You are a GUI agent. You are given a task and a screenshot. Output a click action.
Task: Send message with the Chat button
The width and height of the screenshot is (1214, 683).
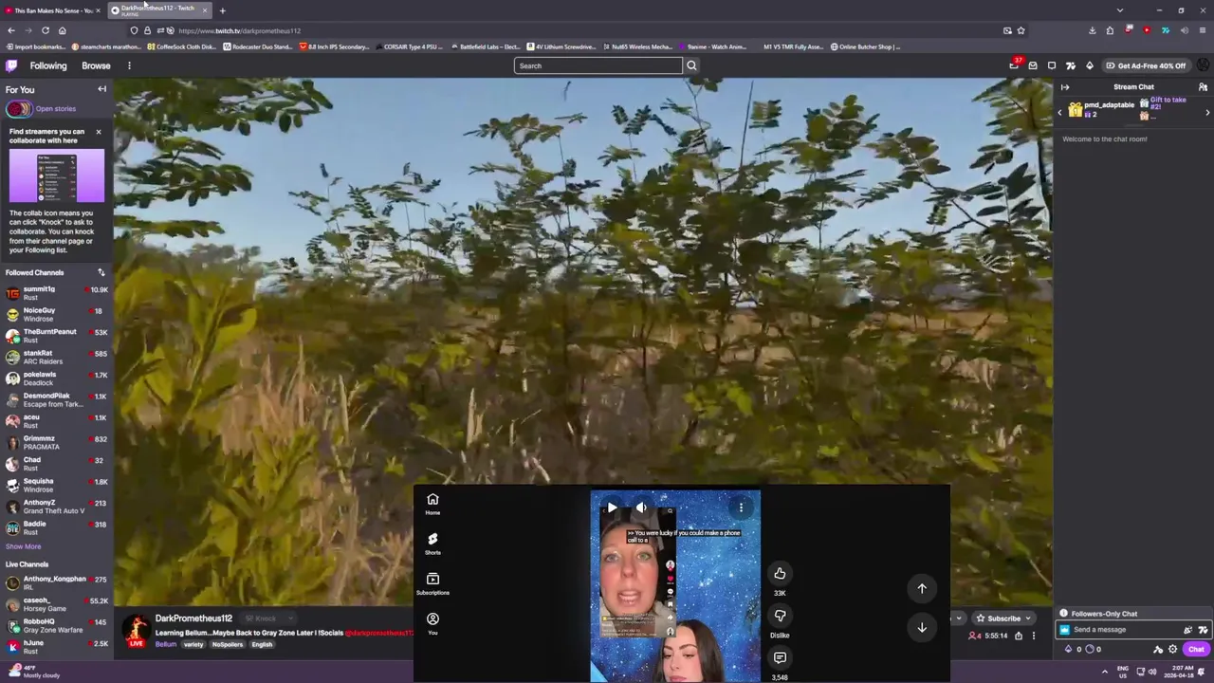coord(1196,650)
